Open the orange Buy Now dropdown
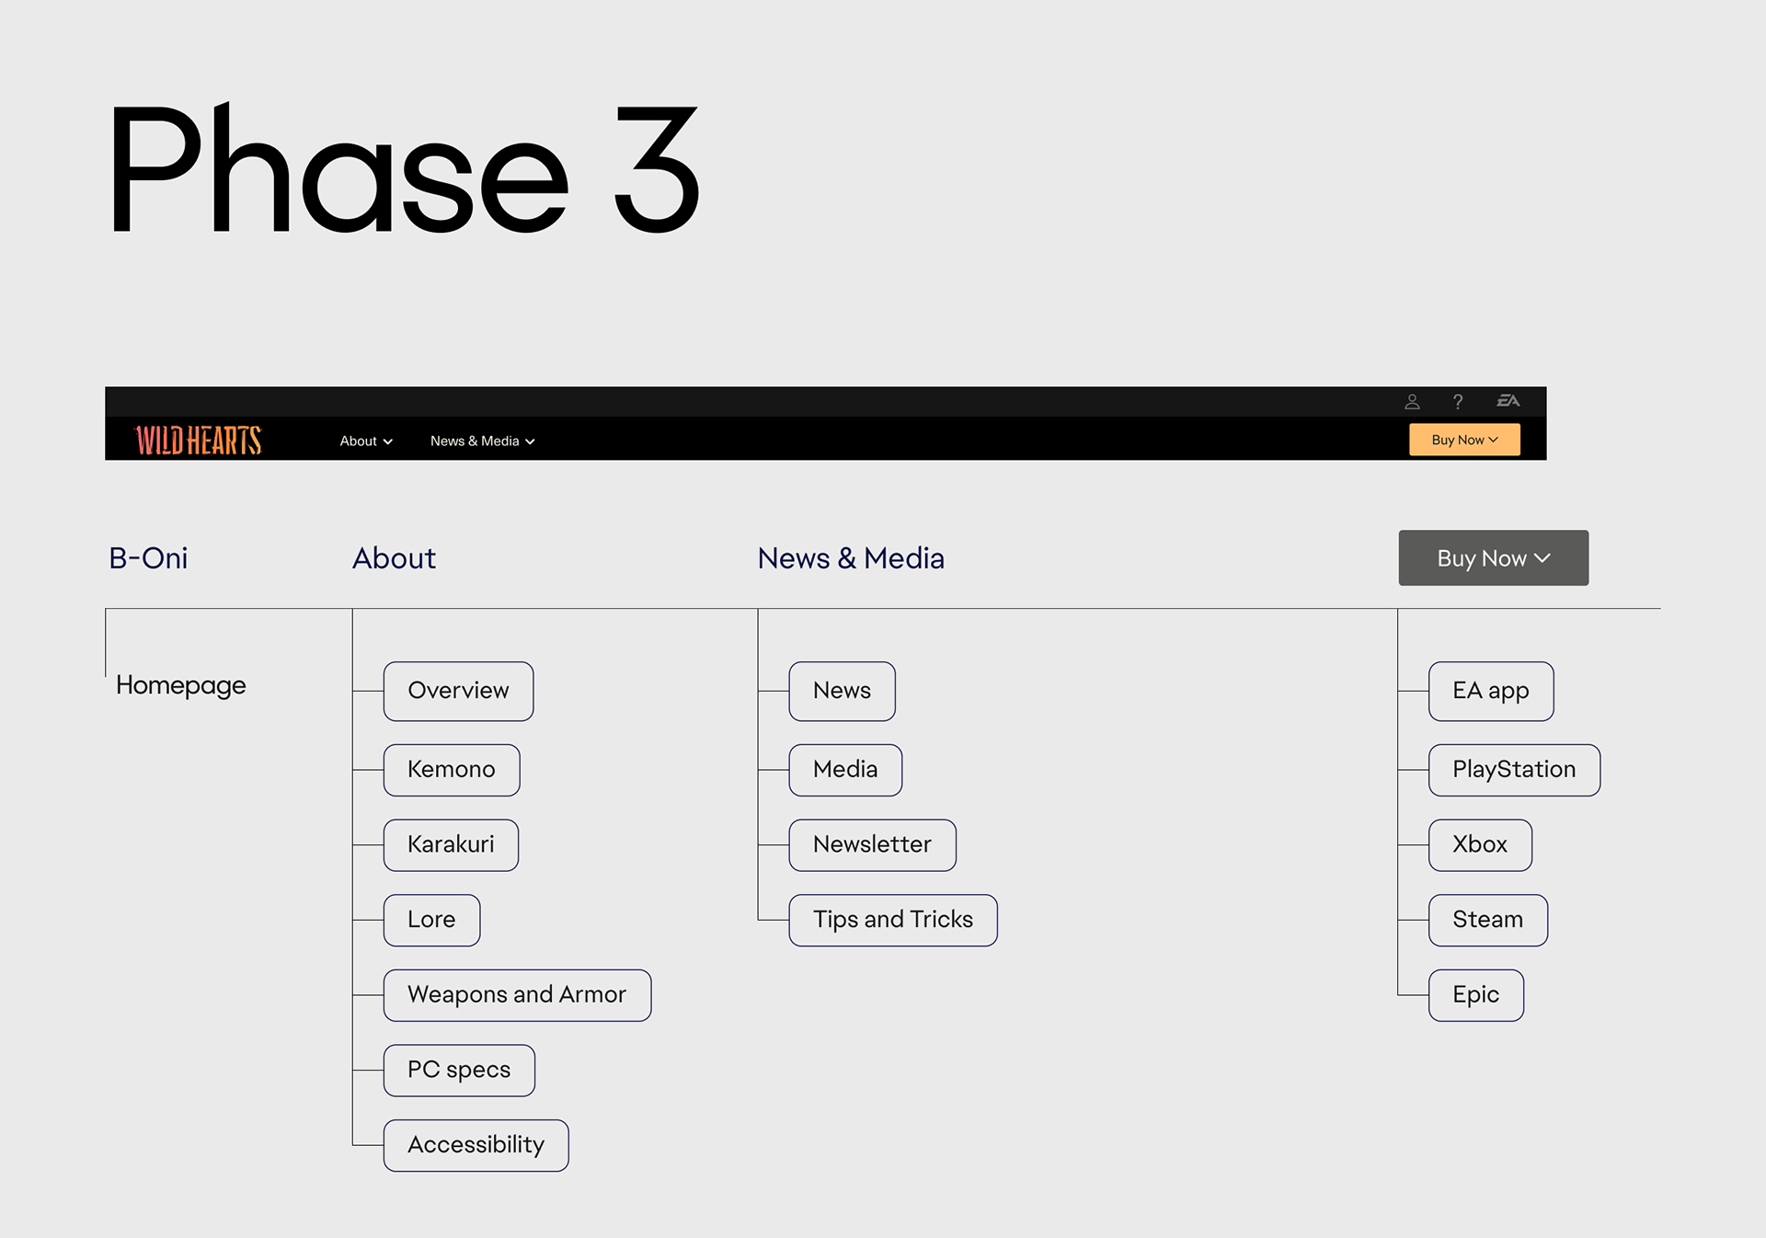The image size is (1766, 1238). (1464, 440)
